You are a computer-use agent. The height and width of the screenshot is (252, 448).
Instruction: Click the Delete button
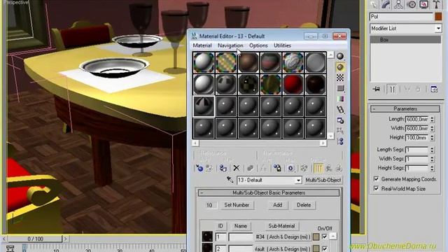[304, 205]
